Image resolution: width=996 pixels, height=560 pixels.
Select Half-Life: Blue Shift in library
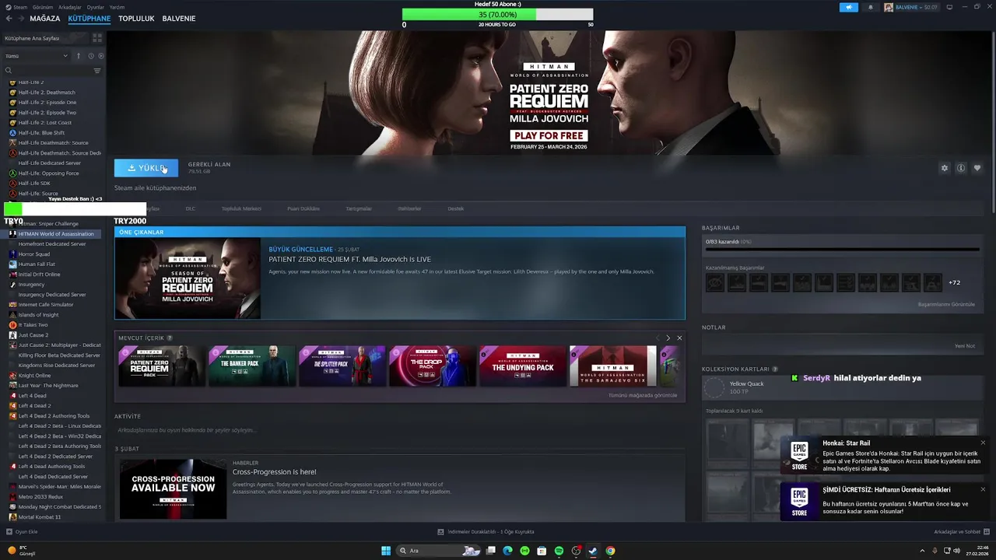click(41, 133)
